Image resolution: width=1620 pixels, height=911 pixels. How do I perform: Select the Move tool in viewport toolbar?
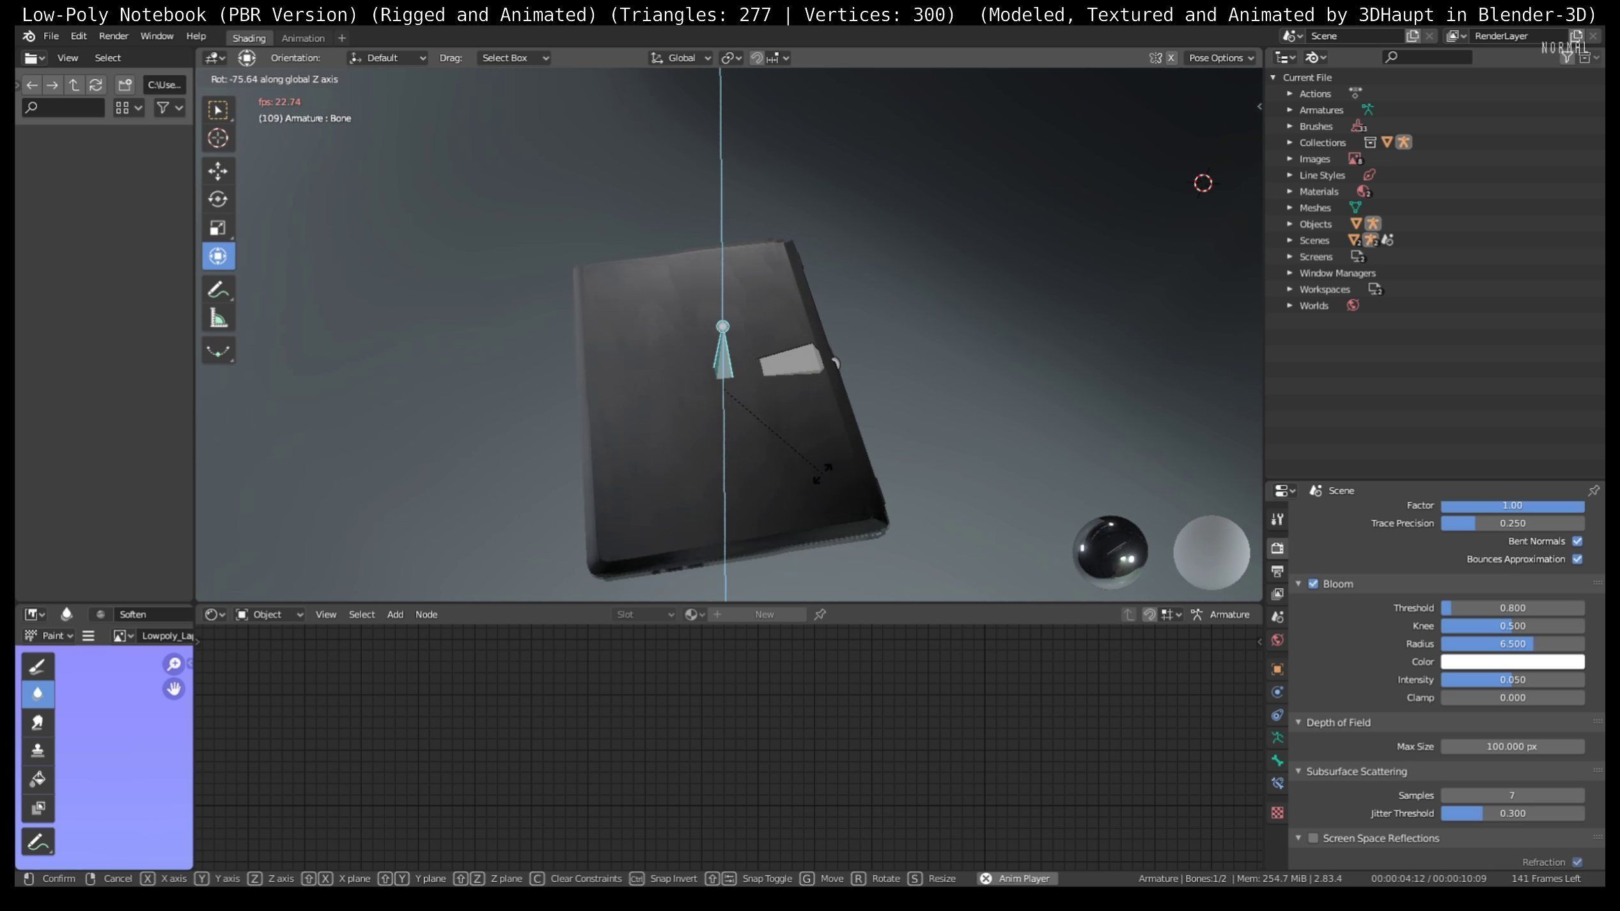[x=217, y=171]
